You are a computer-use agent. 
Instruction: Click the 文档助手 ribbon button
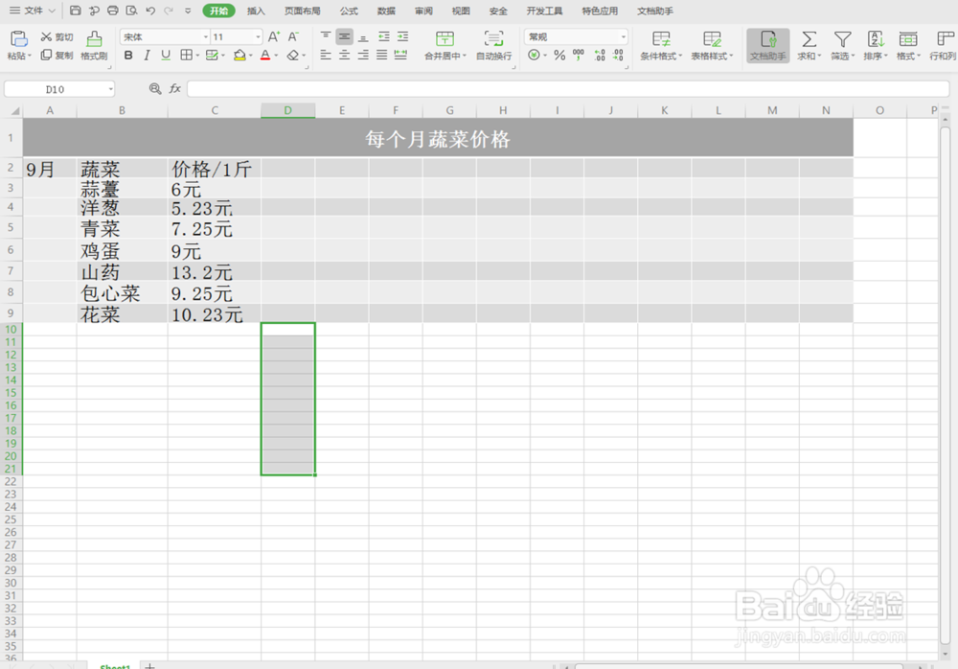[768, 45]
